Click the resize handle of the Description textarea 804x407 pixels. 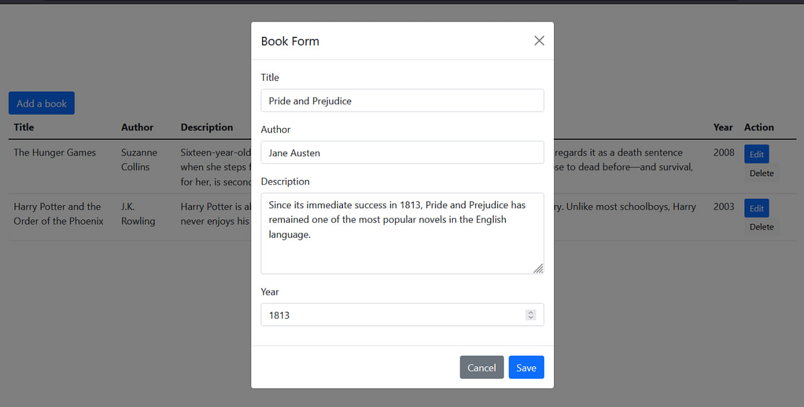[539, 268]
